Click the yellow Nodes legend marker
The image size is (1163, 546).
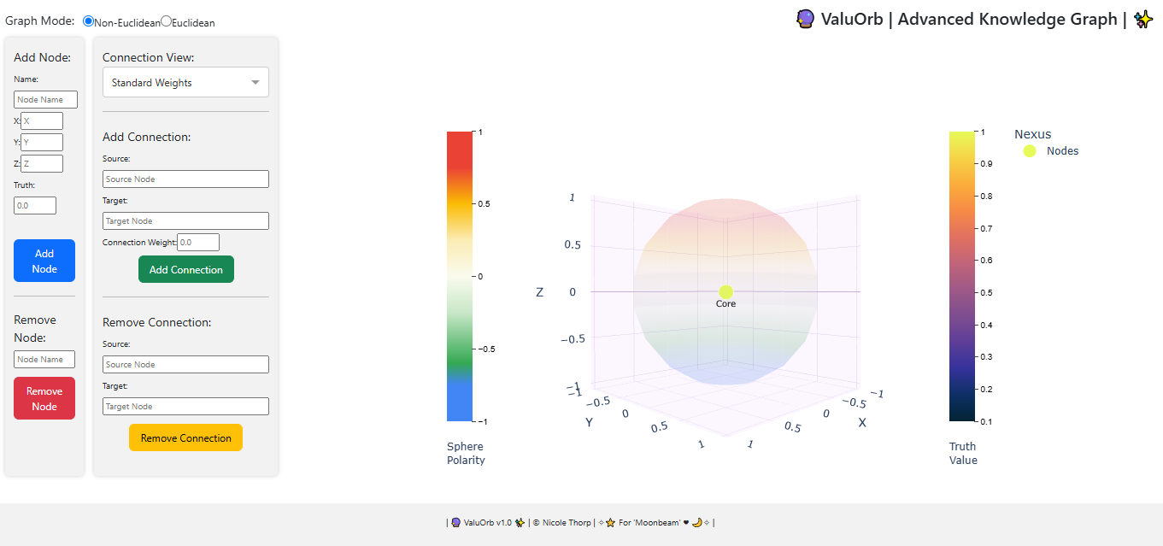click(x=1029, y=151)
